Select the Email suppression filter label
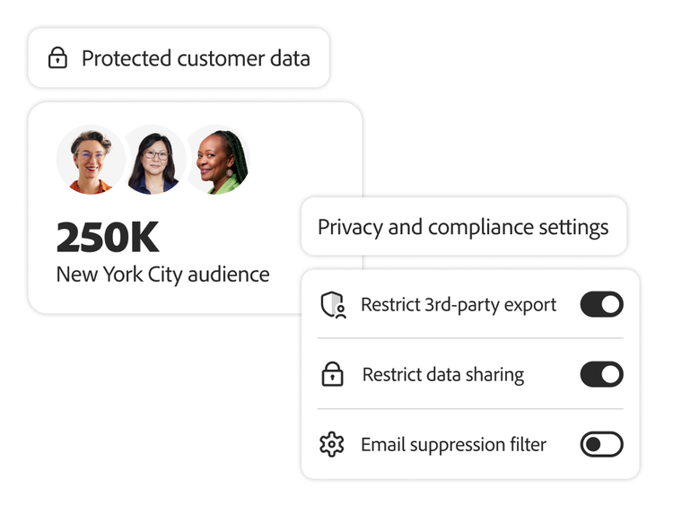Image resolution: width=673 pixels, height=505 pixels. click(x=453, y=444)
